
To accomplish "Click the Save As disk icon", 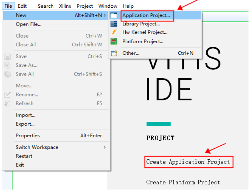I will pos(7,65).
